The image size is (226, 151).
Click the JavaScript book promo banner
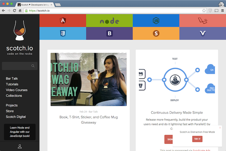pos(19,132)
